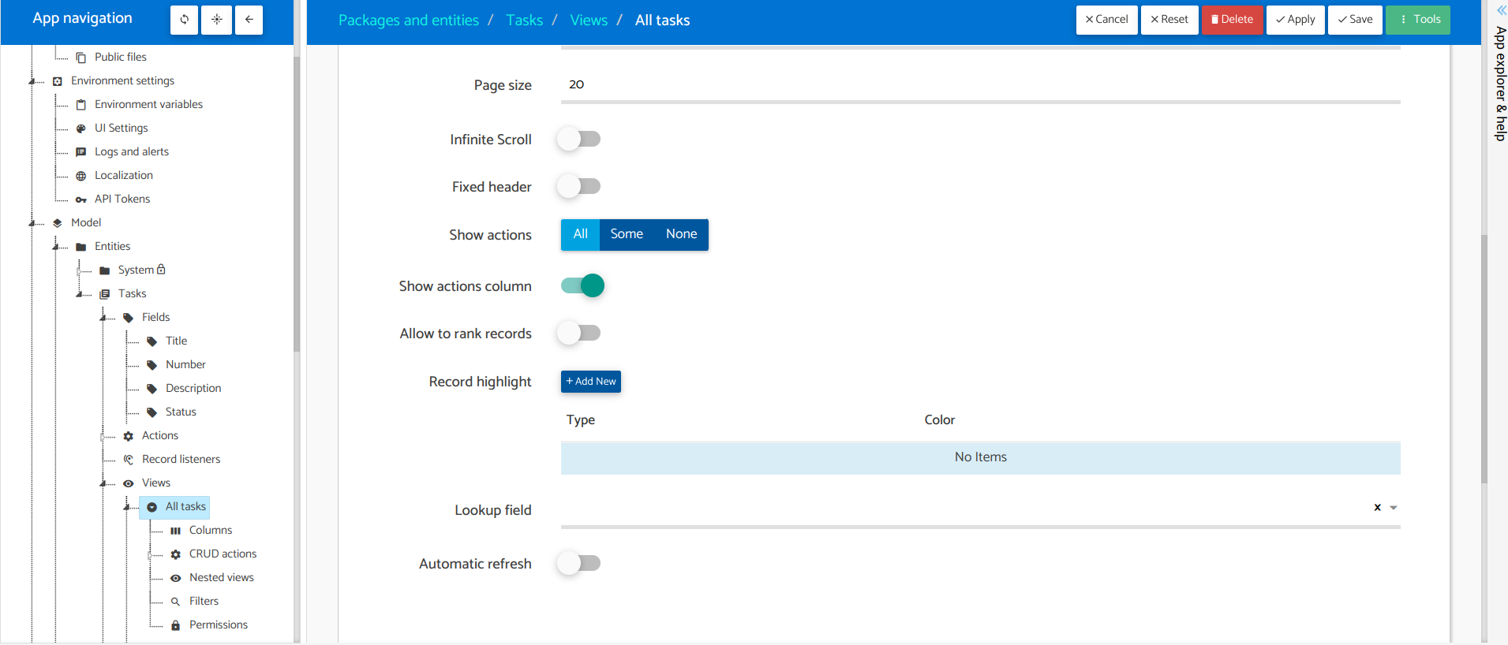Image resolution: width=1508 pixels, height=645 pixels.
Task: Open Packages and entities breadcrumb
Action: coord(409,21)
